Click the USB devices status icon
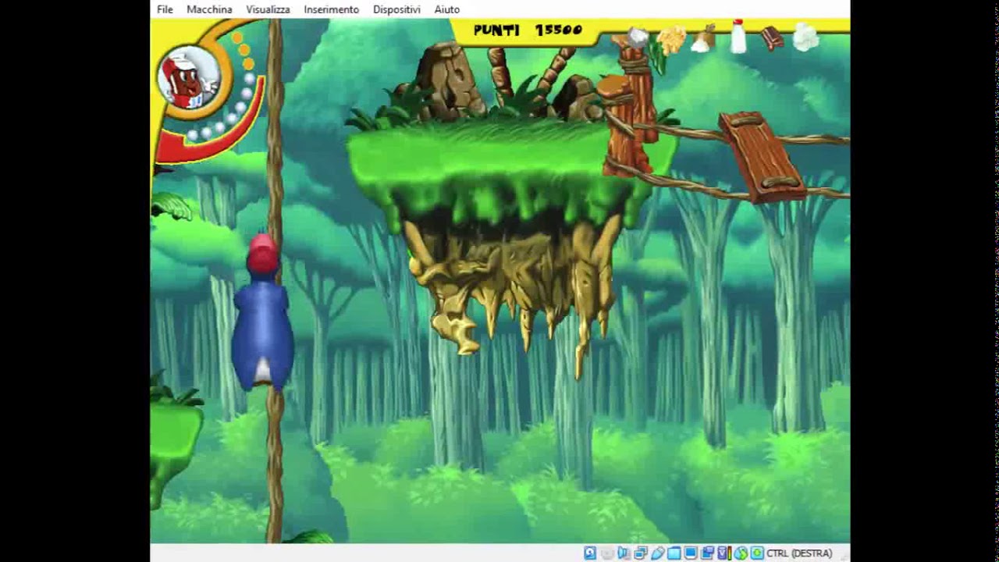The width and height of the screenshot is (999, 562). [657, 553]
